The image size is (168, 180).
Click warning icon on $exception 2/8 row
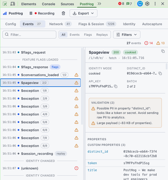tap(76, 98)
